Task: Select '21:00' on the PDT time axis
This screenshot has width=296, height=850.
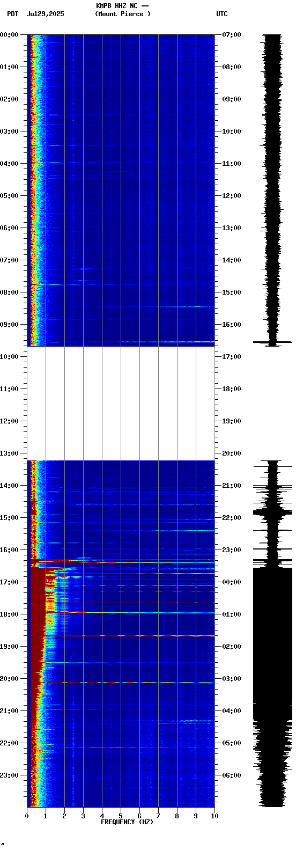Action: click(9, 711)
